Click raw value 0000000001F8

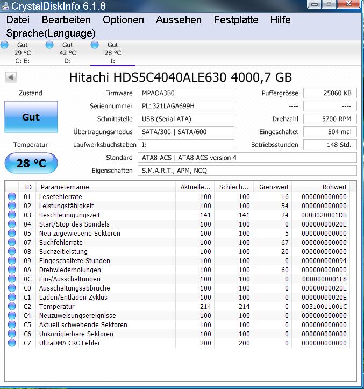[x=324, y=279]
